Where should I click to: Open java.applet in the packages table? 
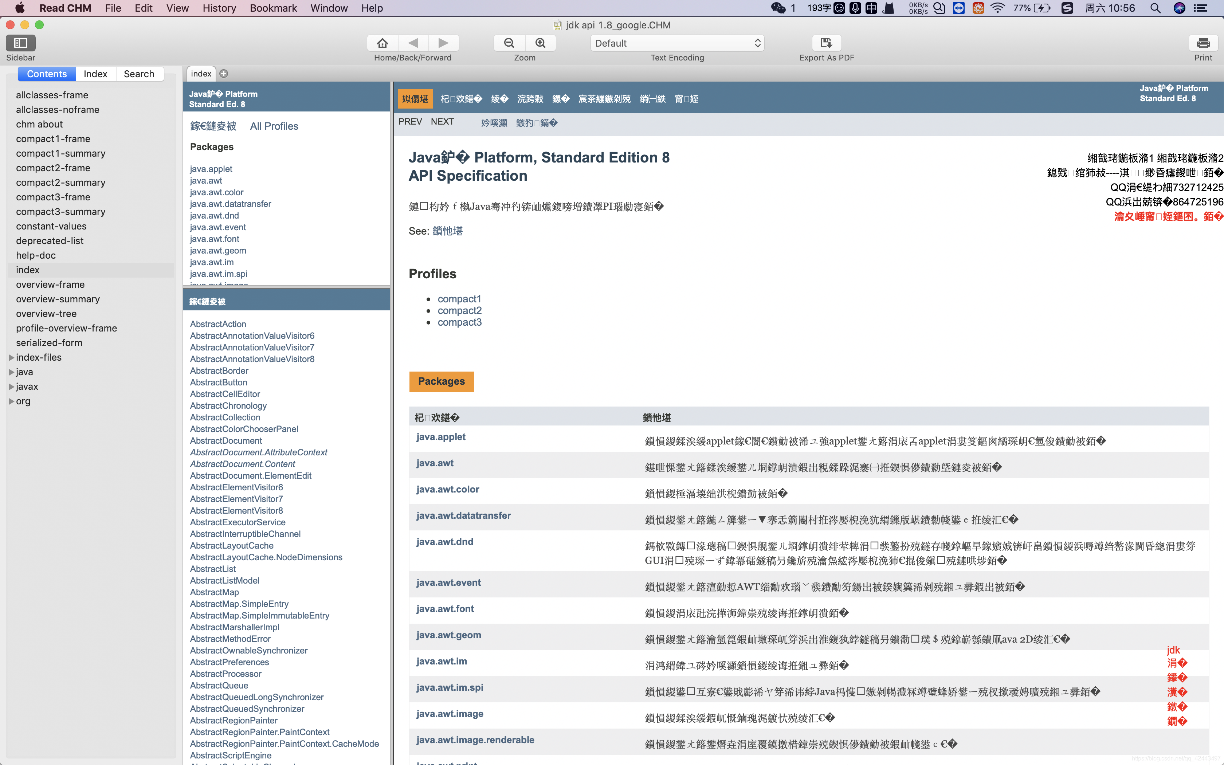tap(440, 437)
